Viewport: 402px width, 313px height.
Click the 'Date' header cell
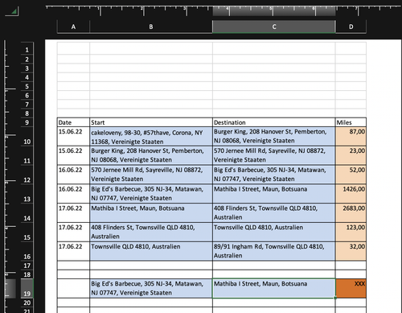tap(73, 122)
